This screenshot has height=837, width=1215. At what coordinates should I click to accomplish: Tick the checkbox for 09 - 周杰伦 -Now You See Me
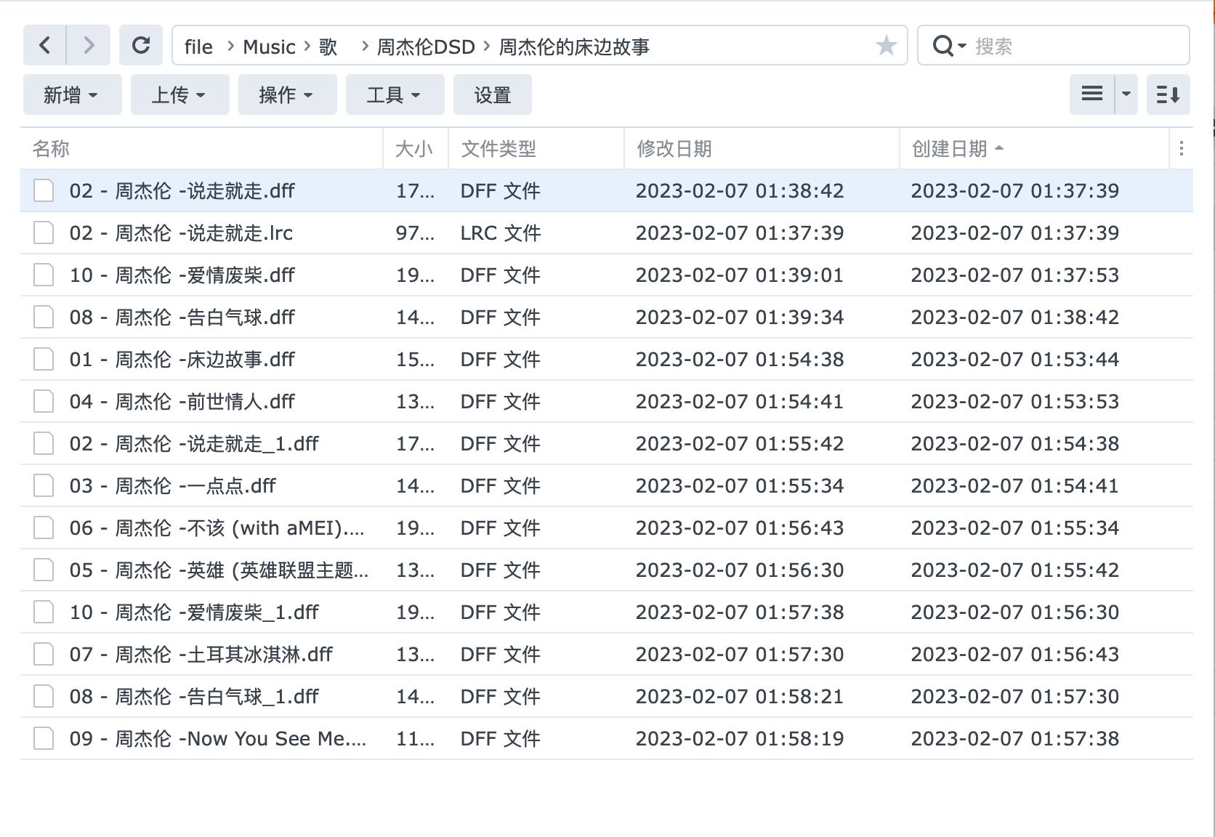pos(43,738)
